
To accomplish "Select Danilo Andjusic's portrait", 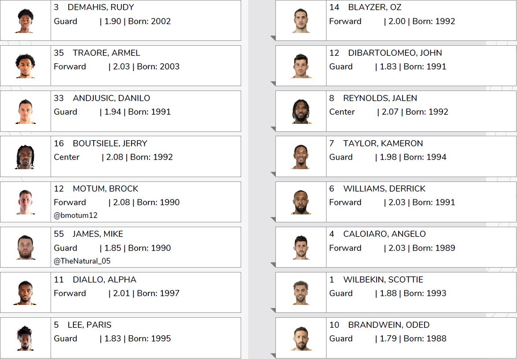I will pyautogui.click(x=26, y=111).
